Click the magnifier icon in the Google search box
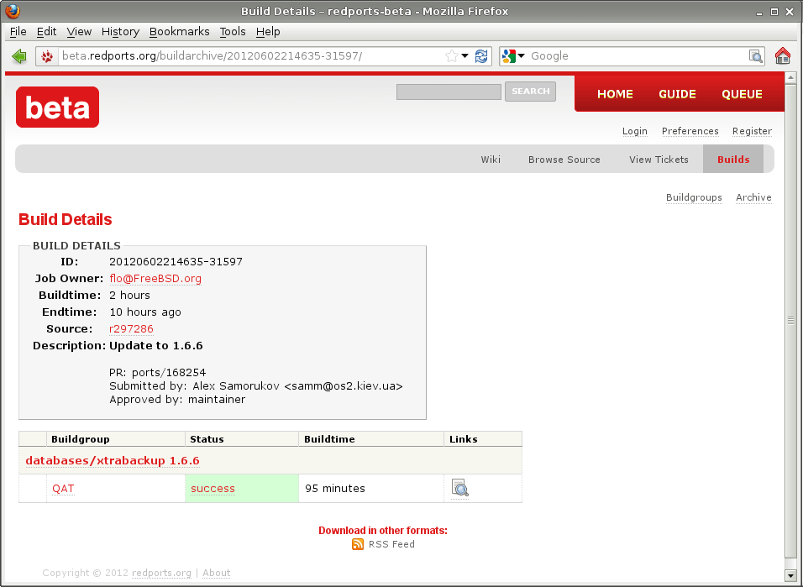The height and width of the screenshot is (587, 803). [756, 56]
